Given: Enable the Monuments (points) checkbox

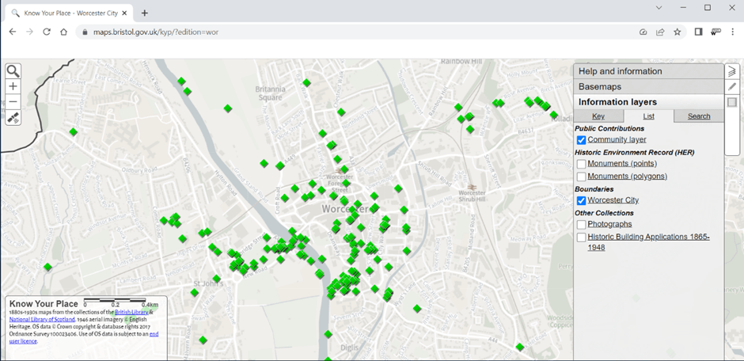Looking at the screenshot, I should click(581, 164).
